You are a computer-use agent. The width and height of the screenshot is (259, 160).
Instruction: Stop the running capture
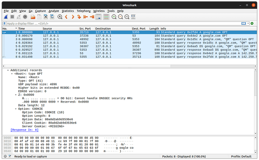coord(12,17)
